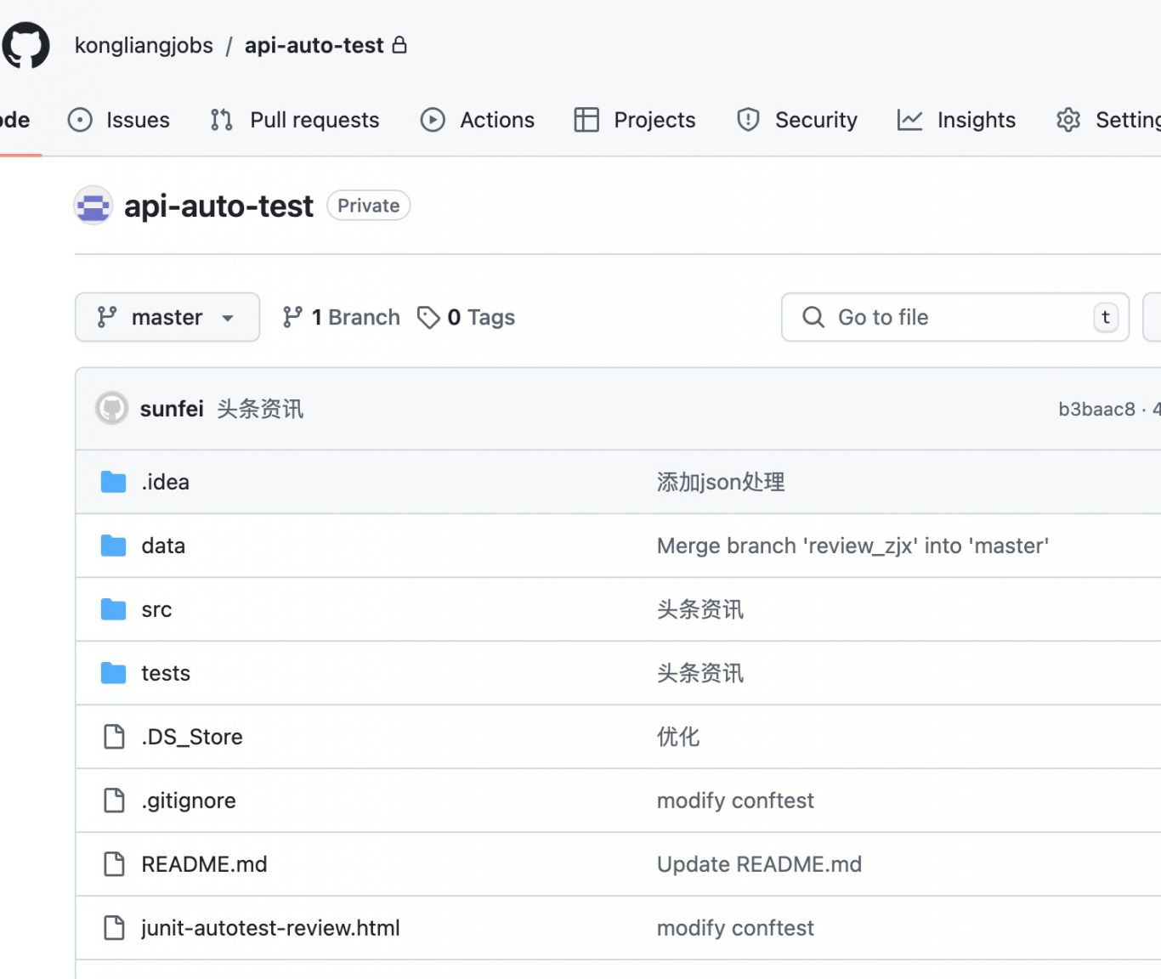
Task: Open the data folder
Action: tap(163, 546)
